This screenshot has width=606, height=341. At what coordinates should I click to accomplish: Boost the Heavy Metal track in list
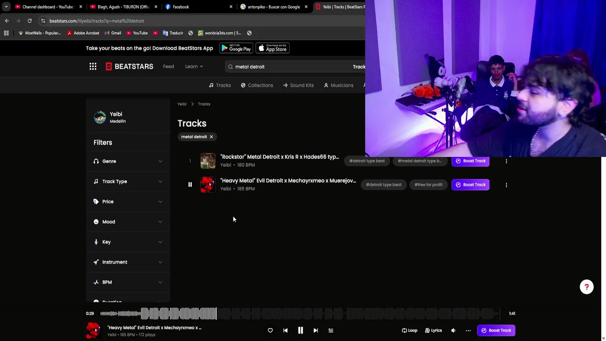pos(471,185)
